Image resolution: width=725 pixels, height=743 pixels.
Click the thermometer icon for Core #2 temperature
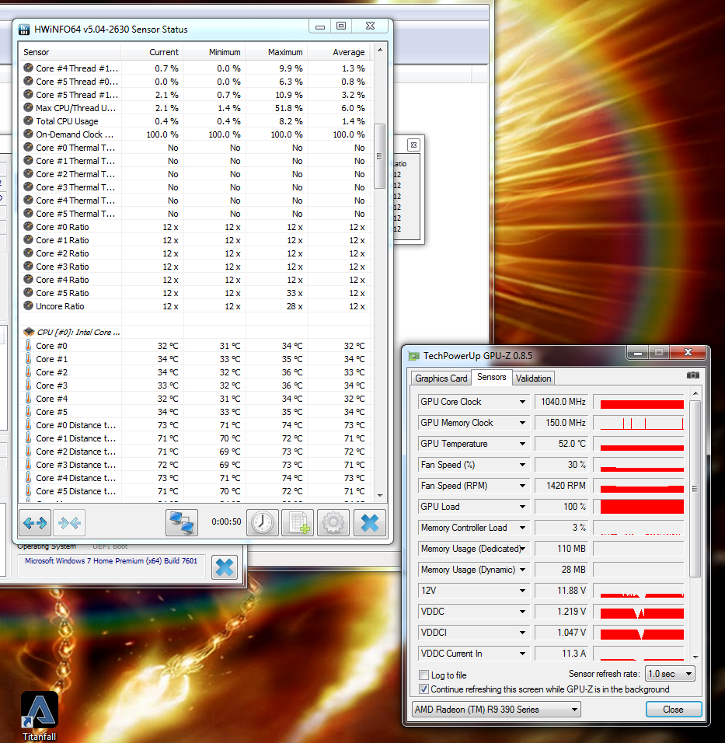[29, 372]
